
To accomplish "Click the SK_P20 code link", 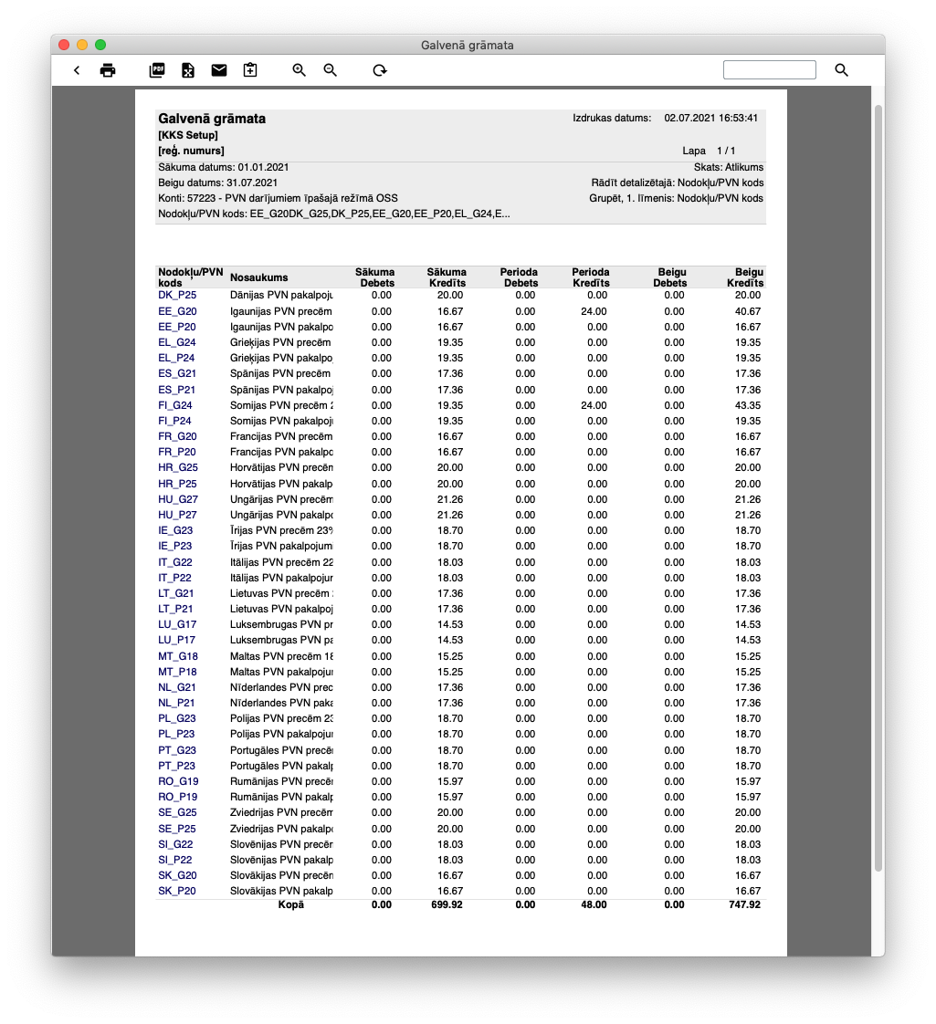I will [x=177, y=891].
